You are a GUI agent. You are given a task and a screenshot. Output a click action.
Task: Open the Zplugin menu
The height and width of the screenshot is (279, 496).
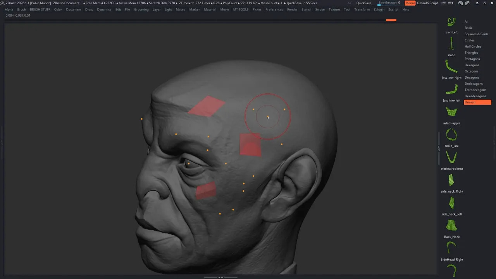pos(379,9)
